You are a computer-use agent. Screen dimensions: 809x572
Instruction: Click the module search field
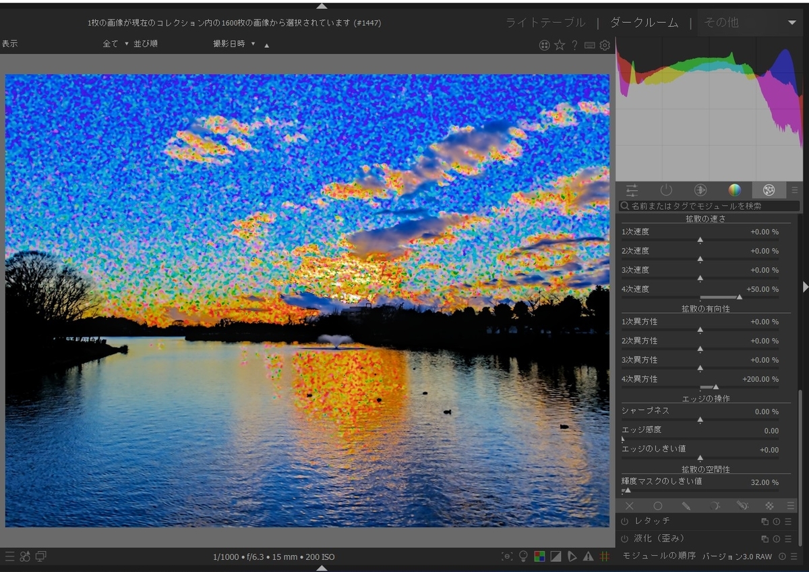709,206
